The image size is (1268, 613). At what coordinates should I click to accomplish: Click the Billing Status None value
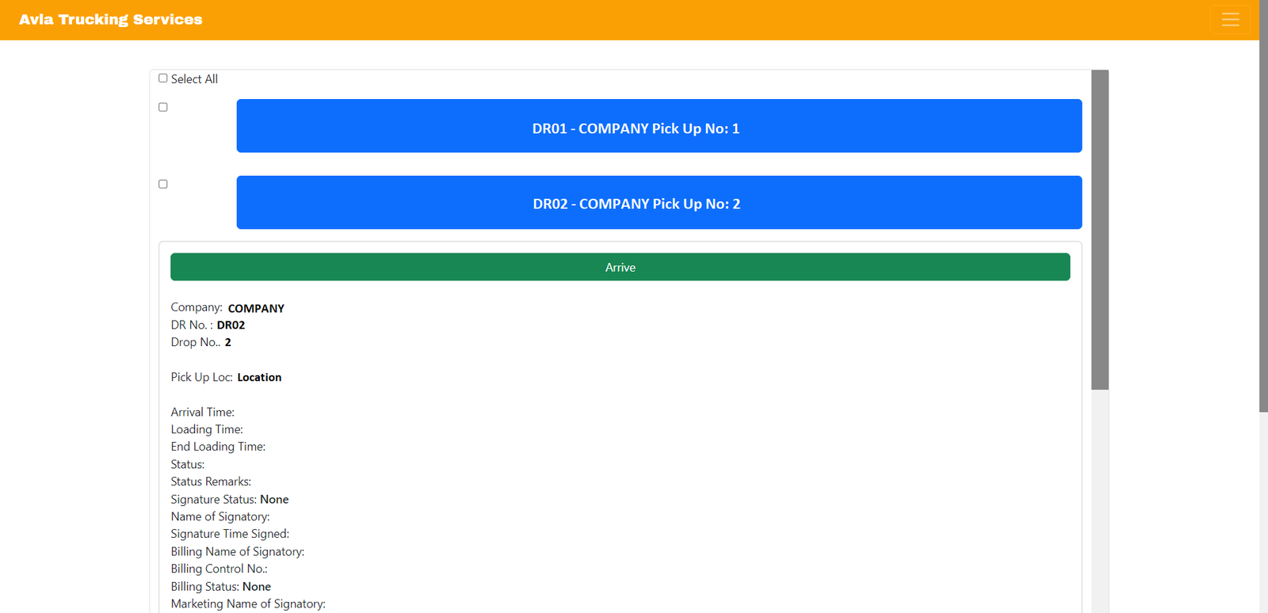coord(257,587)
